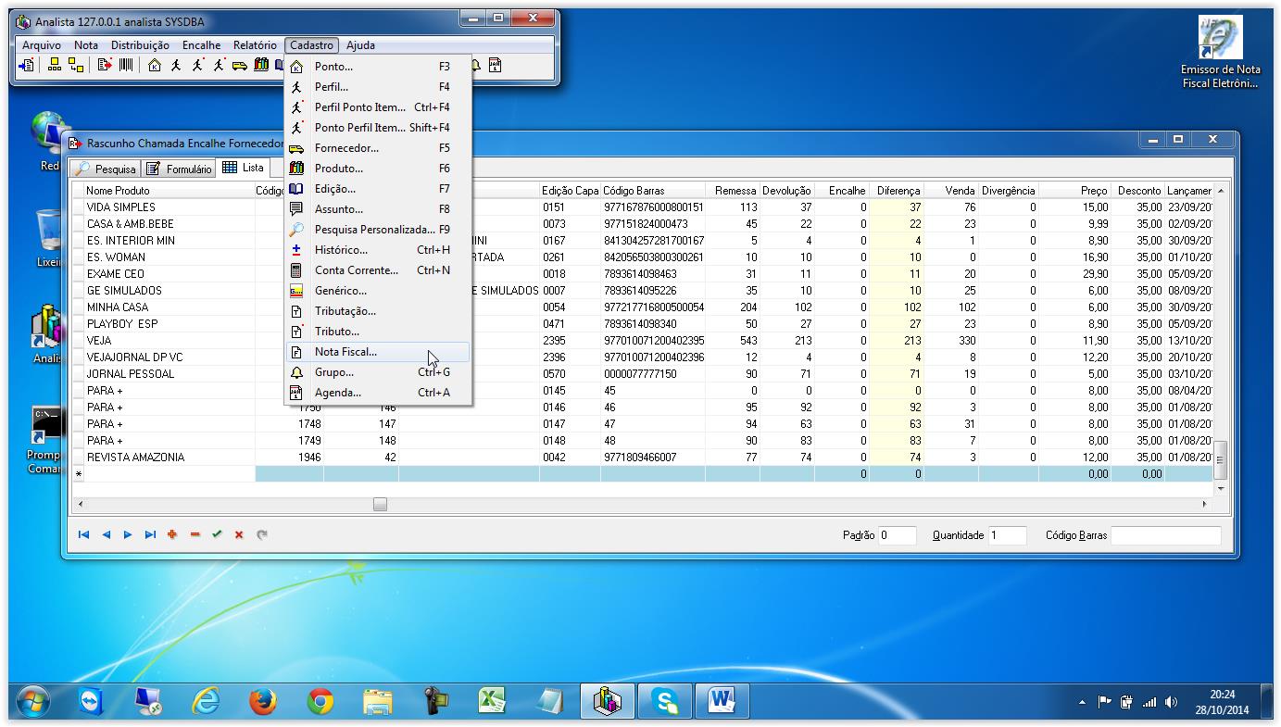The height and width of the screenshot is (727, 1281).
Task: Click the Código Barras input field
Action: [x=1166, y=535]
